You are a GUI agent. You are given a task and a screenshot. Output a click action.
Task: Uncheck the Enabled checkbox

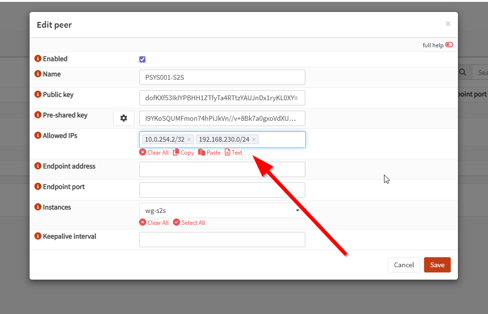tap(142, 60)
